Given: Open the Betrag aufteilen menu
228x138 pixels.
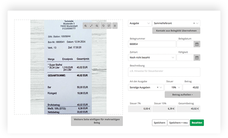Looking at the screenshot, I should [x=183, y=95].
